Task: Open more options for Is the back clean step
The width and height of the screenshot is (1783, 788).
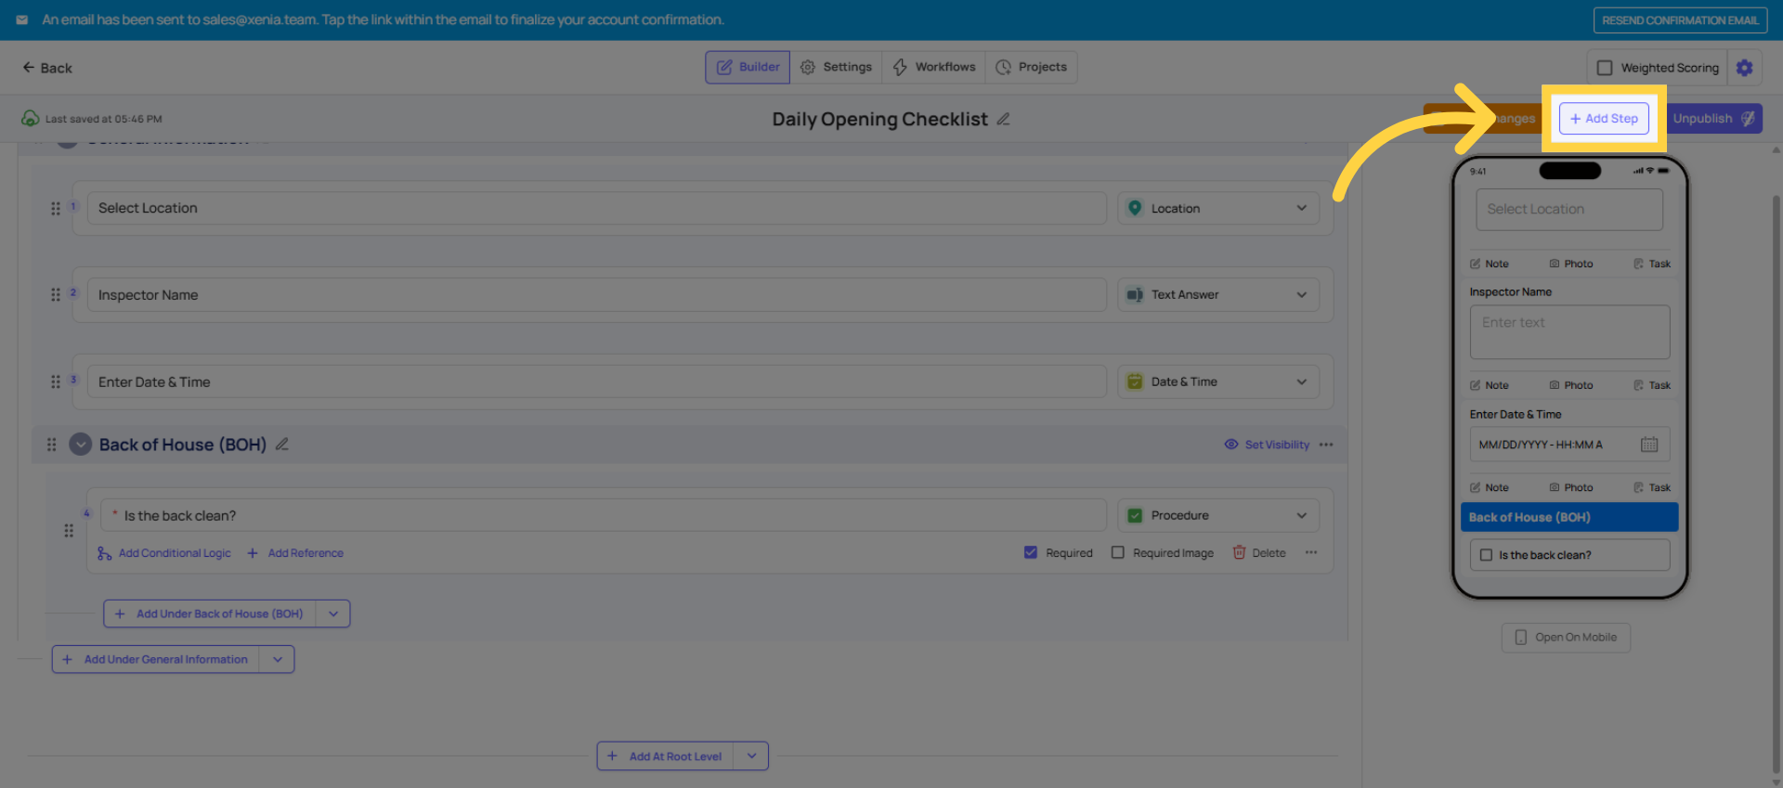Action: 1311,553
